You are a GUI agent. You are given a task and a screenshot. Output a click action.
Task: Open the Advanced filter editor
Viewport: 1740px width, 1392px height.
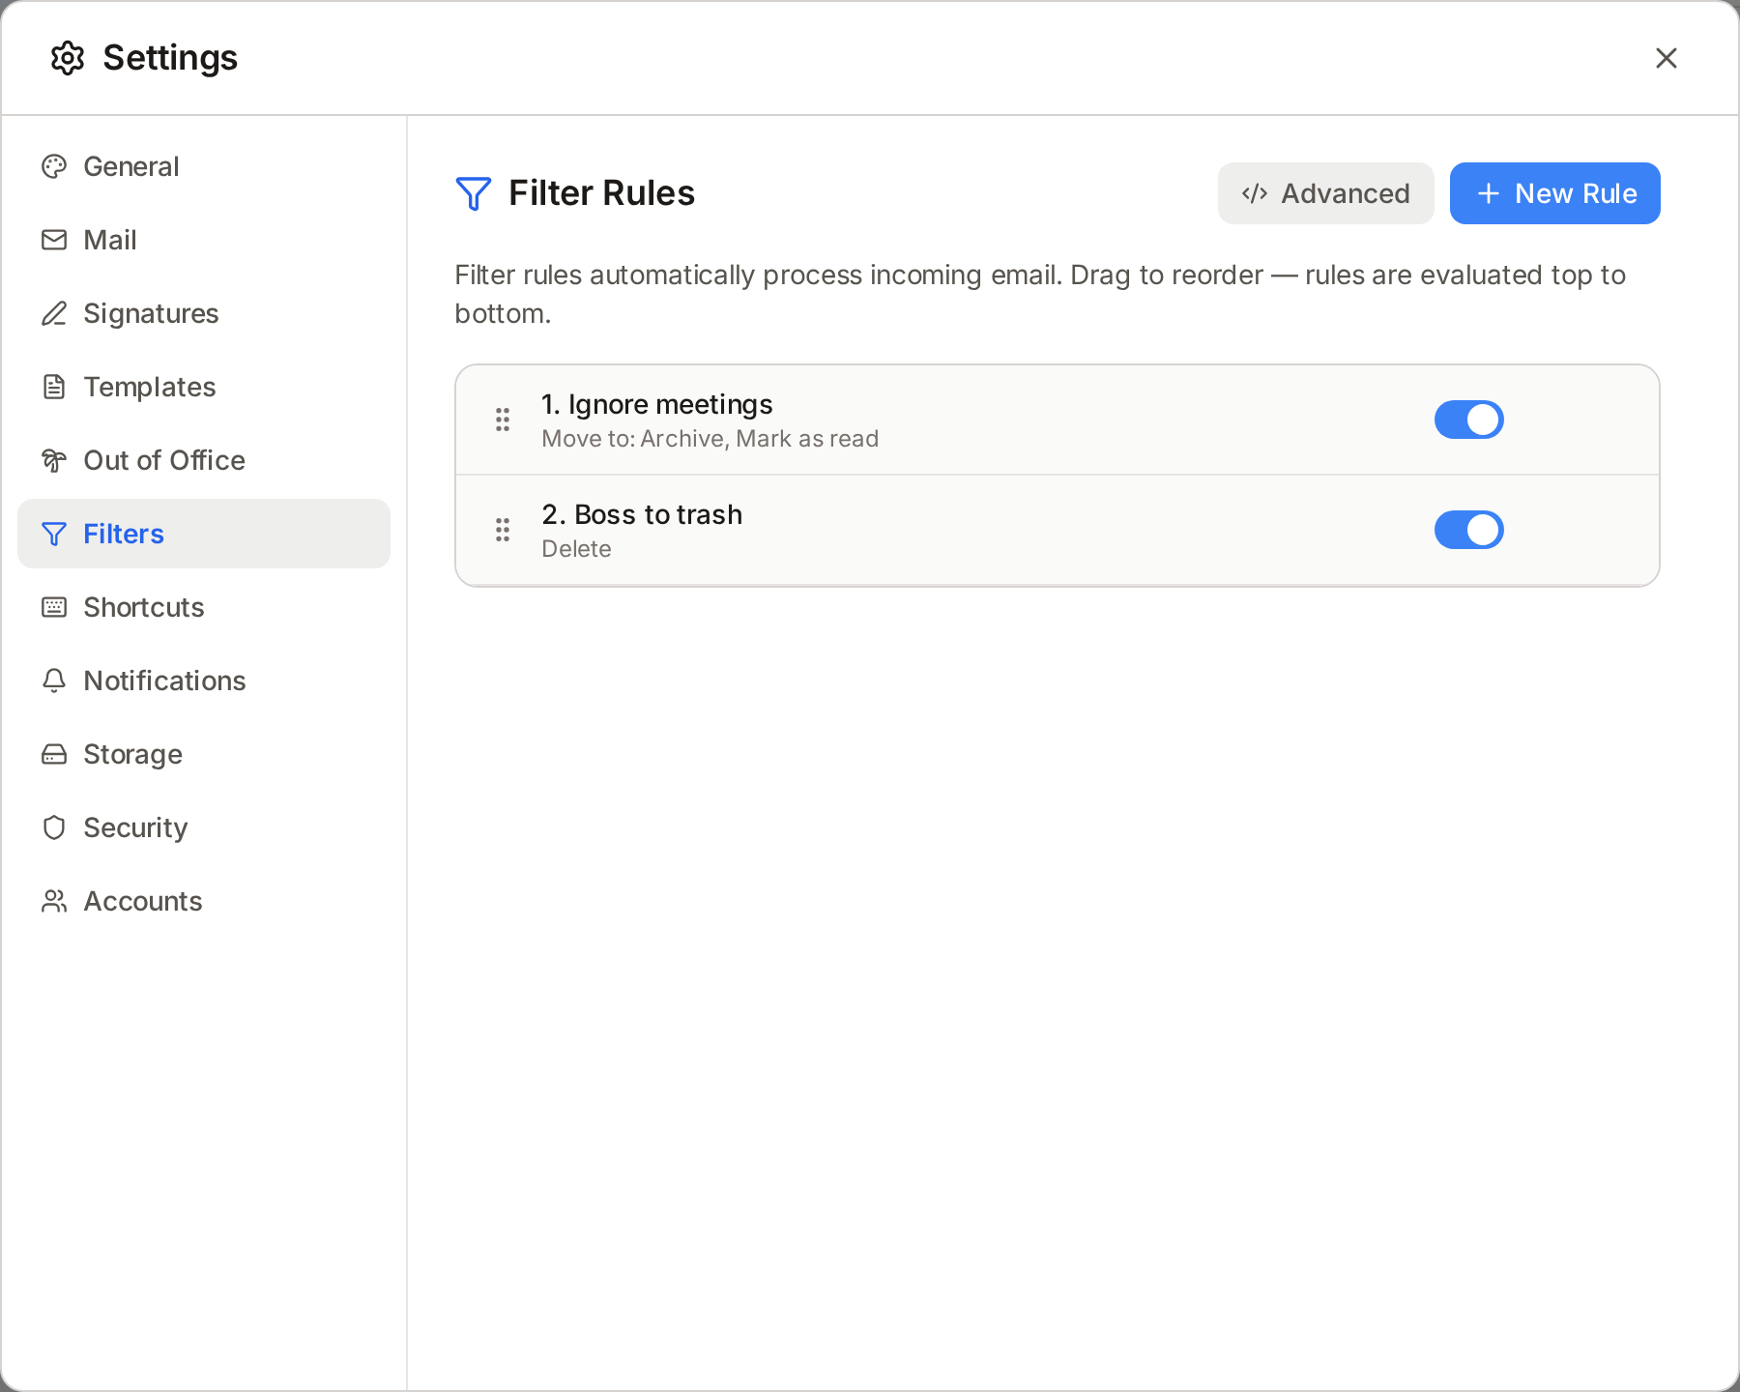point(1325,193)
